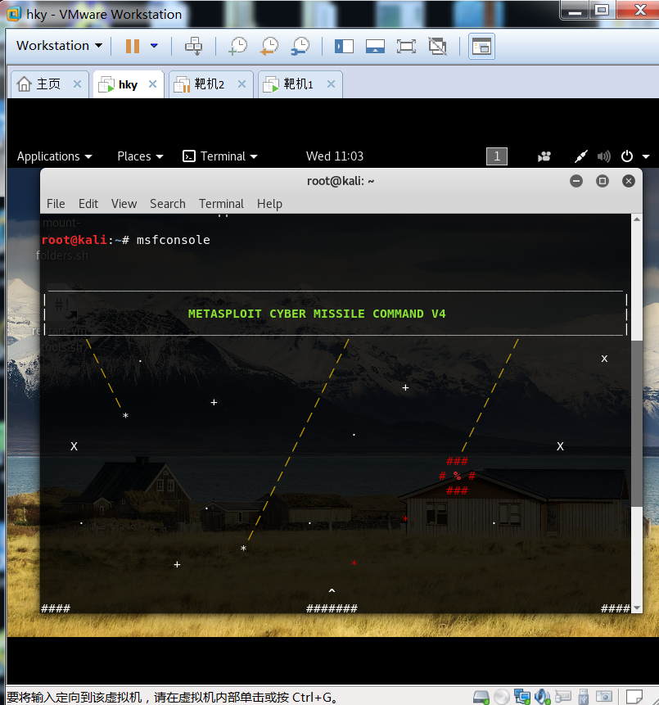Toggle the VMware library sidebar
659x705 pixels.
344,46
